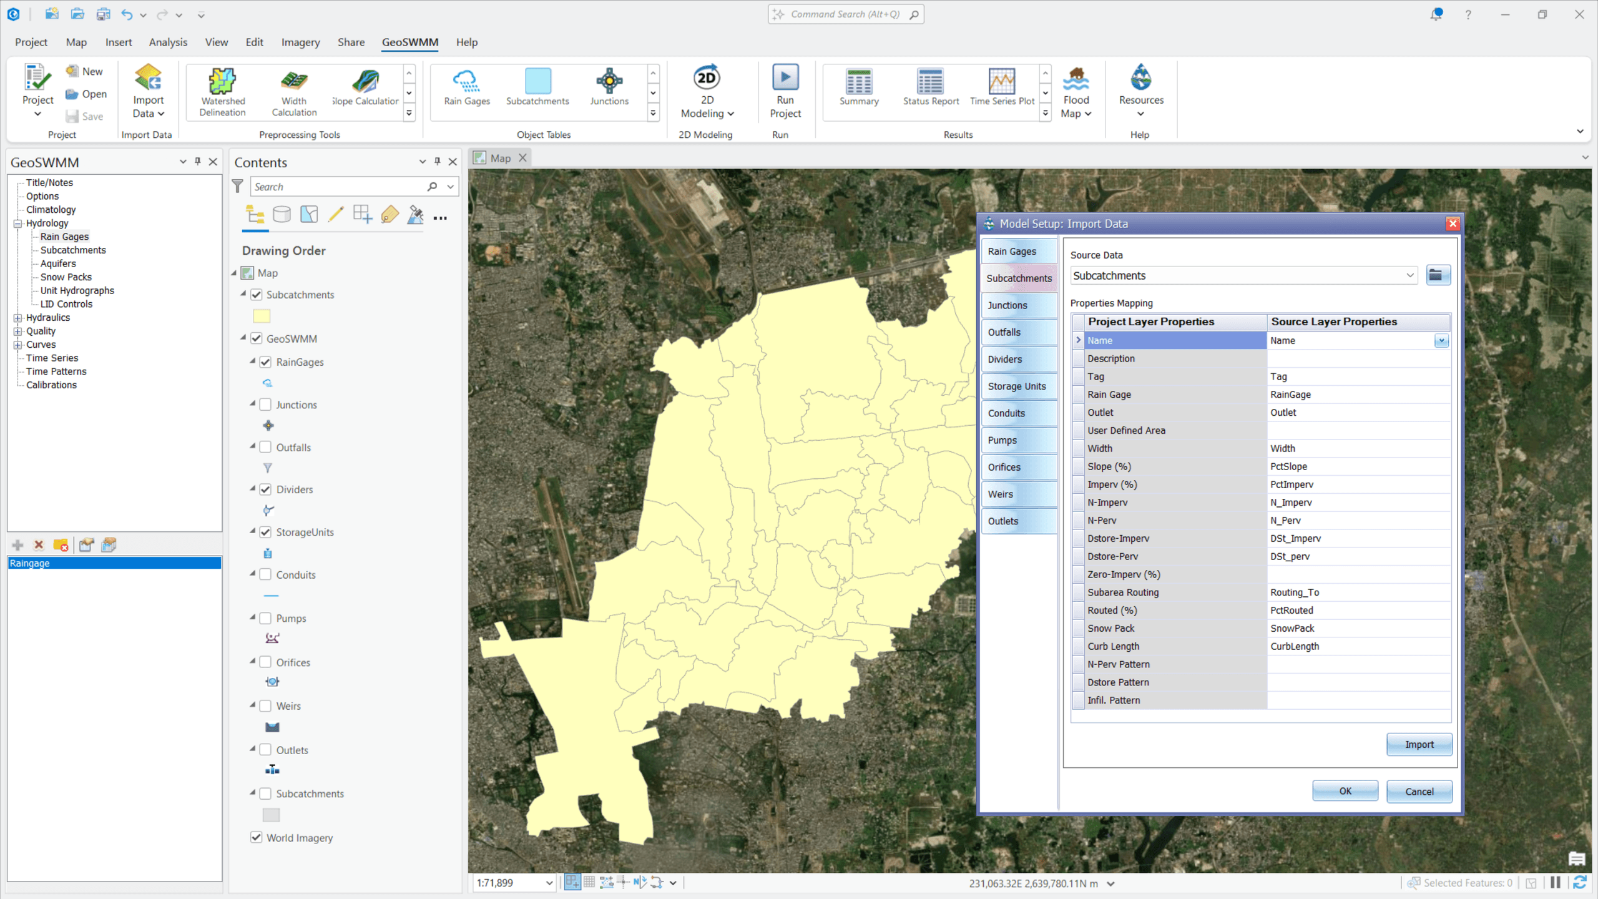Open the Watershed Delineation tool
This screenshot has height=899, width=1598.
(x=222, y=91)
